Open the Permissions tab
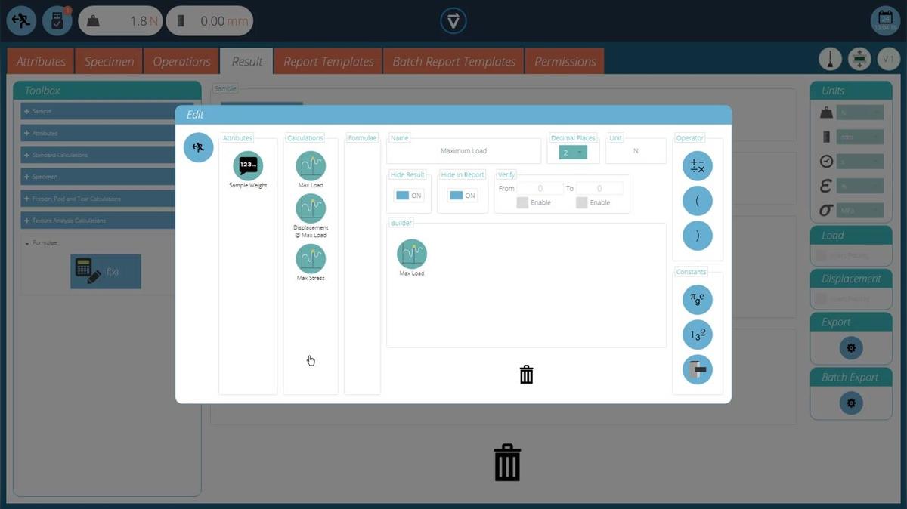This screenshot has height=509, width=907. 565,61
